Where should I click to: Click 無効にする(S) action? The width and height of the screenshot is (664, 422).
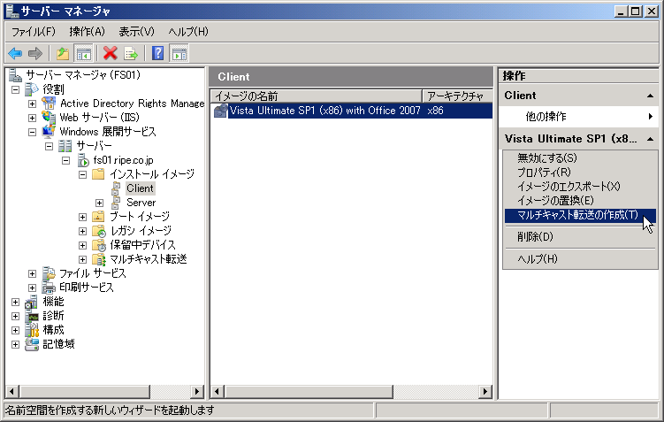pyautogui.click(x=580, y=158)
